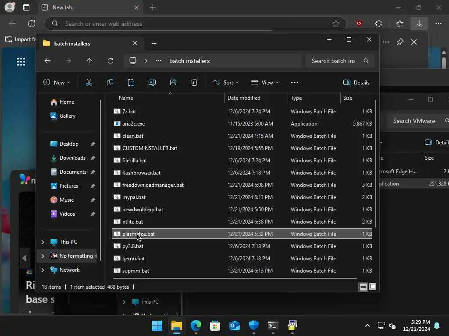
Task: Open a new Edge tab with plus button
Action: (153, 7)
